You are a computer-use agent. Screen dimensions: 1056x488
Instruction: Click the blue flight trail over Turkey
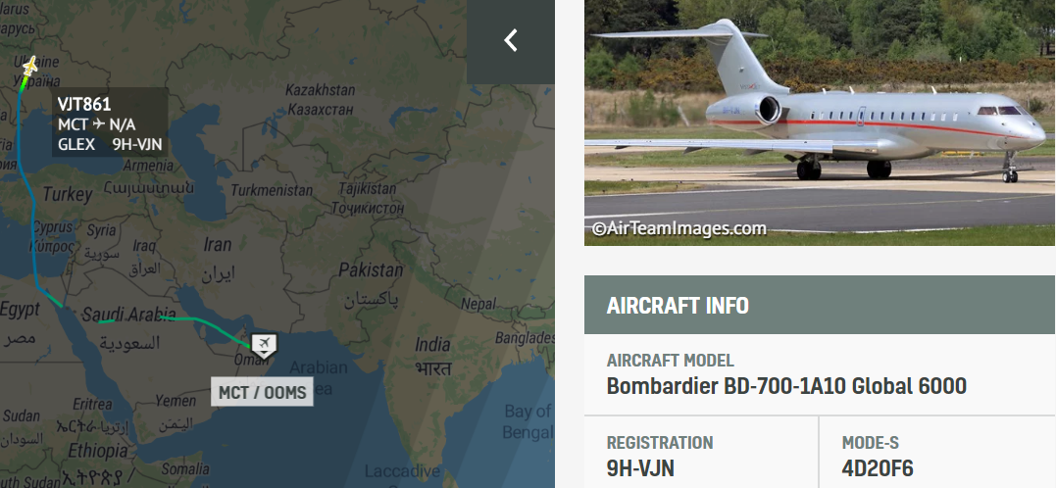point(31,197)
